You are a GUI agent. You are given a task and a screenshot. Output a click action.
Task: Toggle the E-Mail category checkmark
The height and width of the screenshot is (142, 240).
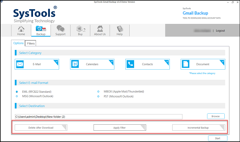(56, 62)
